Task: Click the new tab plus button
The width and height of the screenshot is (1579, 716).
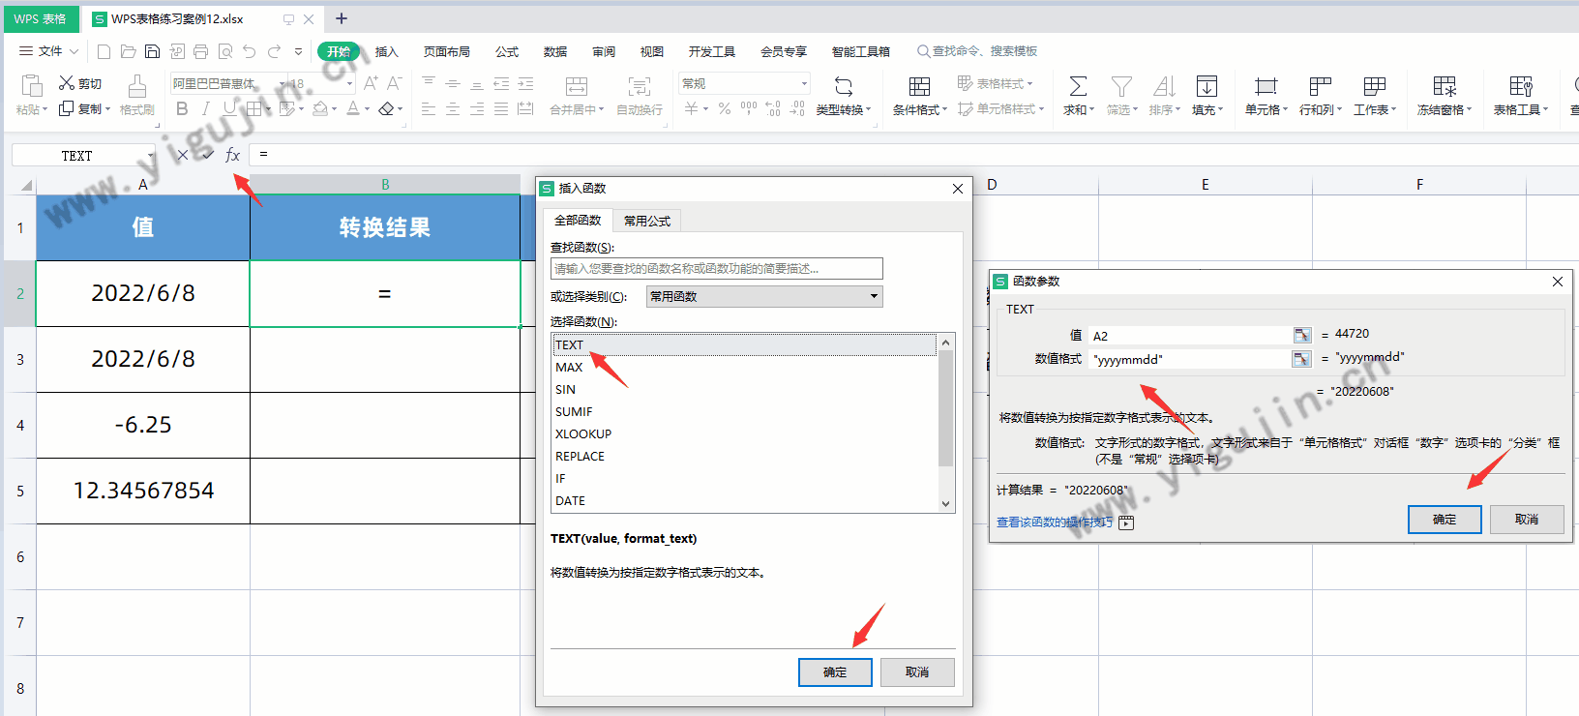Action: pyautogui.click(x=342, y=18)
